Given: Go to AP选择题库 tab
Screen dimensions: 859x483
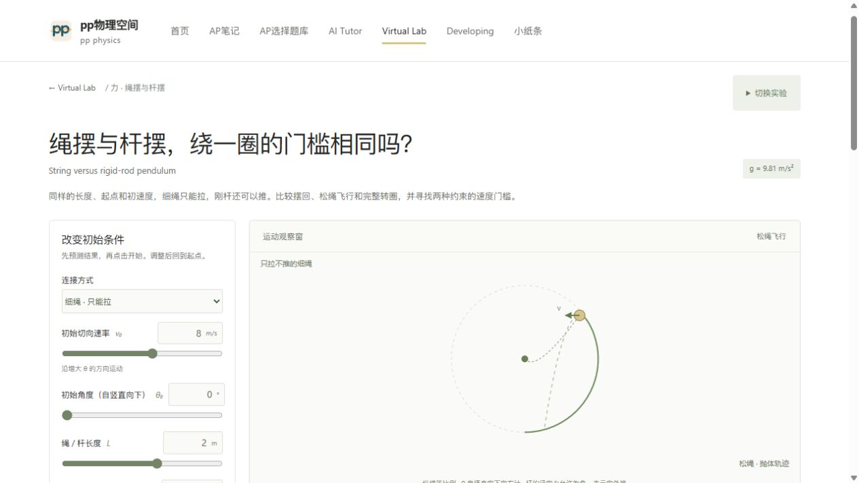Looking at the screenshot, I should point(284,31).
